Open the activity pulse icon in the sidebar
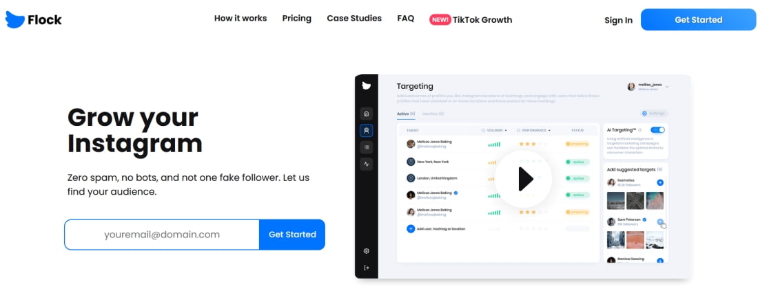The width and height of the screenshot is (758, 291). point(367,164)
